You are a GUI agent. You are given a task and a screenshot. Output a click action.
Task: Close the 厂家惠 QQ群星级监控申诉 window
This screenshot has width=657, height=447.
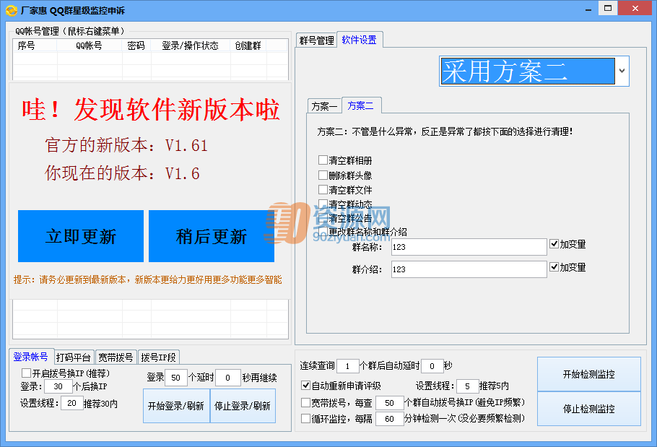point(635,9)
